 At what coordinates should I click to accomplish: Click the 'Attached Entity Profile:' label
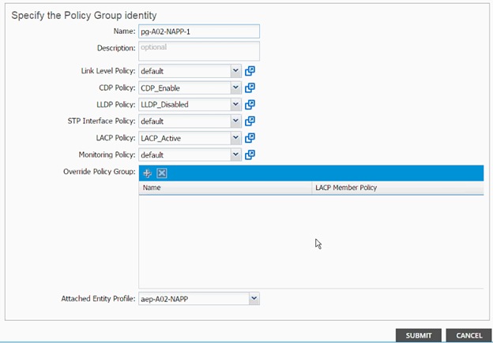(x=98, y=298)
